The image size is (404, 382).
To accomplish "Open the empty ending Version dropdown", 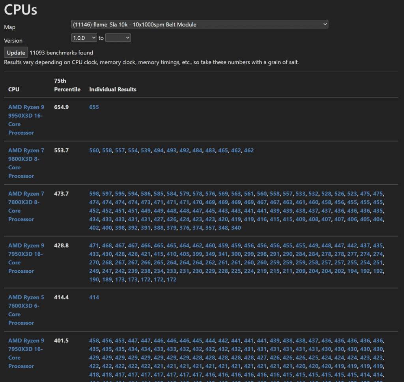I will tap(118, 38).
